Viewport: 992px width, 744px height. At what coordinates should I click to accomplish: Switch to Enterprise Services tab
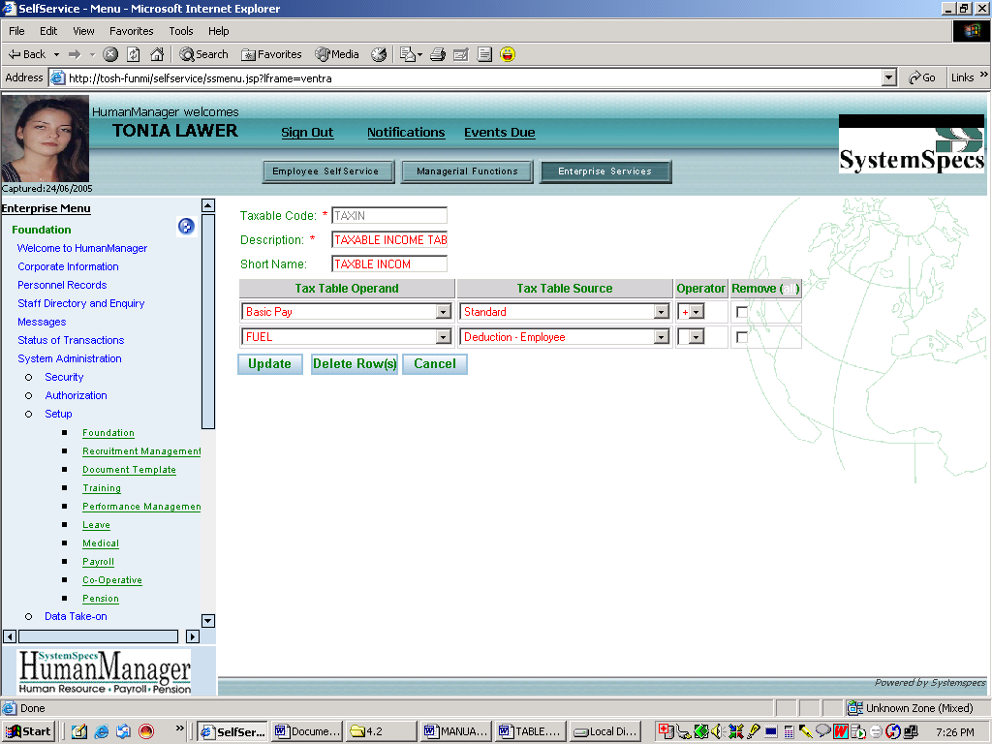click(x=605, y=171)
